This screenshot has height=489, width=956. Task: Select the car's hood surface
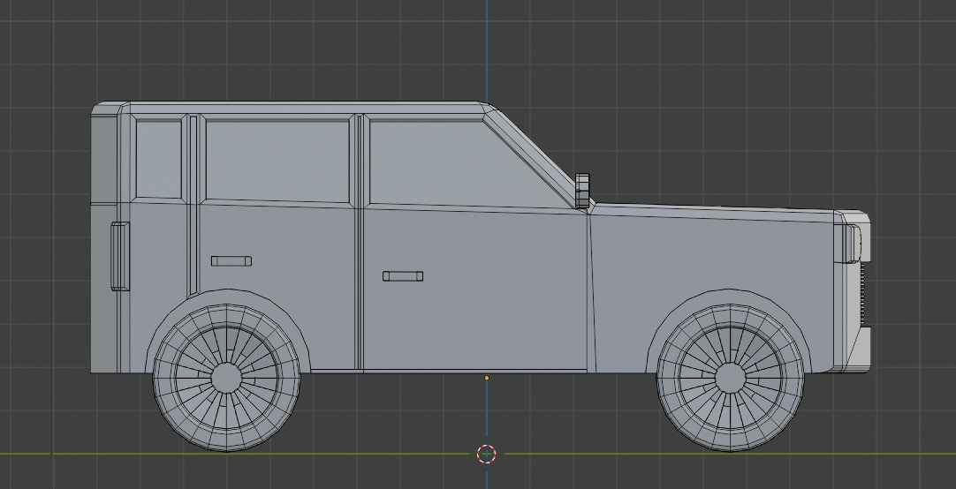pos(713,213)
